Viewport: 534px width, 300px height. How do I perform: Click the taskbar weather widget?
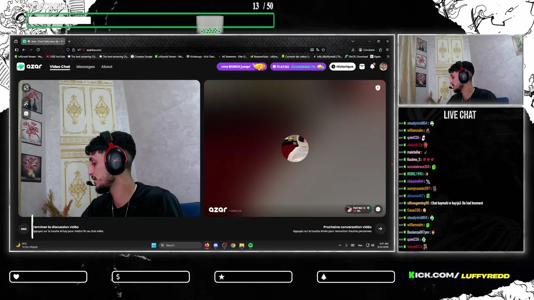(x=27, y=245)
